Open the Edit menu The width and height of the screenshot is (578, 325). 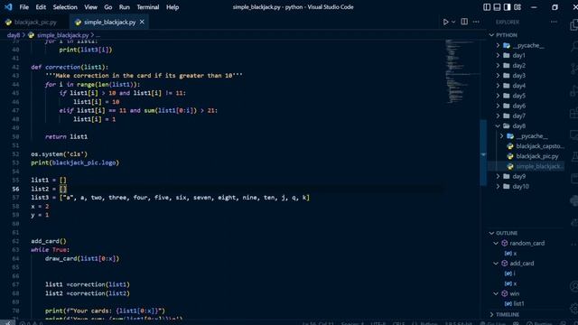(x=41, y=7)
